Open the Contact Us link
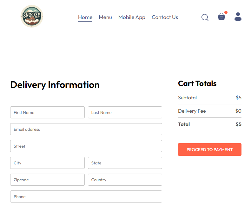 [165, 17]
